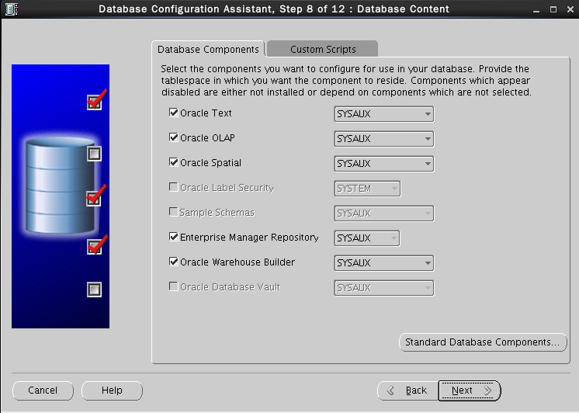Uncheck Enterprise Manager Repository
The image size is (579, 413).
tap(174, 238)
